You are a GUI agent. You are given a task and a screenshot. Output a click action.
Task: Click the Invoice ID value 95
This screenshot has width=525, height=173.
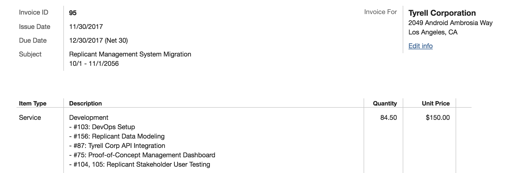point(73,12)
